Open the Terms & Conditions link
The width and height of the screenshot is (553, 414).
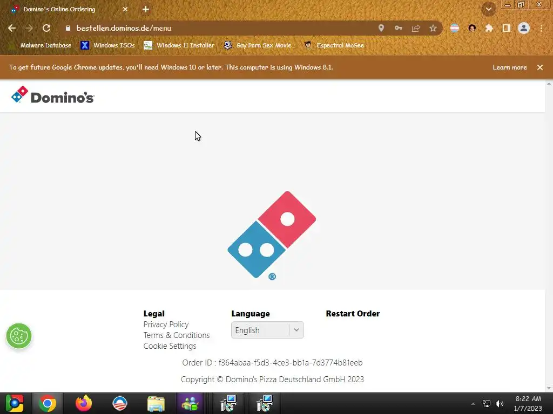(177, 335)
